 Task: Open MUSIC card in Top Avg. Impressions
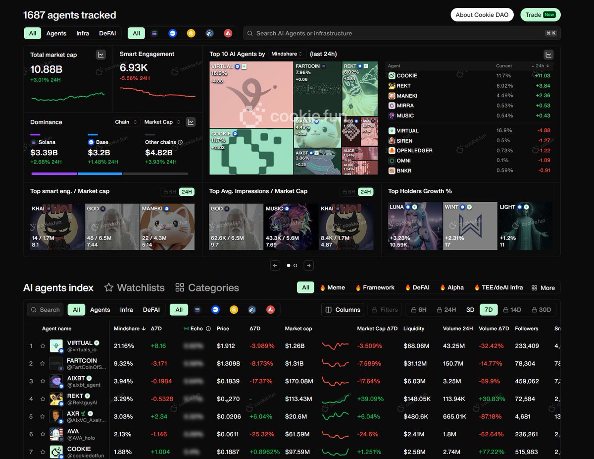coord(291,226)
